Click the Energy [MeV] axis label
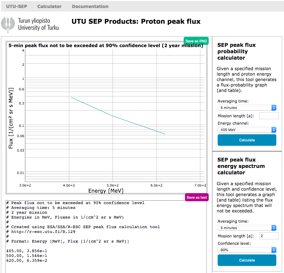 [106, 191]
